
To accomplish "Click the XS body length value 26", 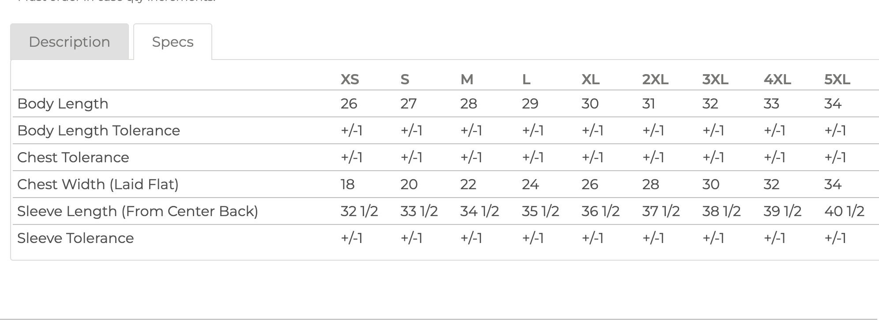I will (x=349, y=104).
